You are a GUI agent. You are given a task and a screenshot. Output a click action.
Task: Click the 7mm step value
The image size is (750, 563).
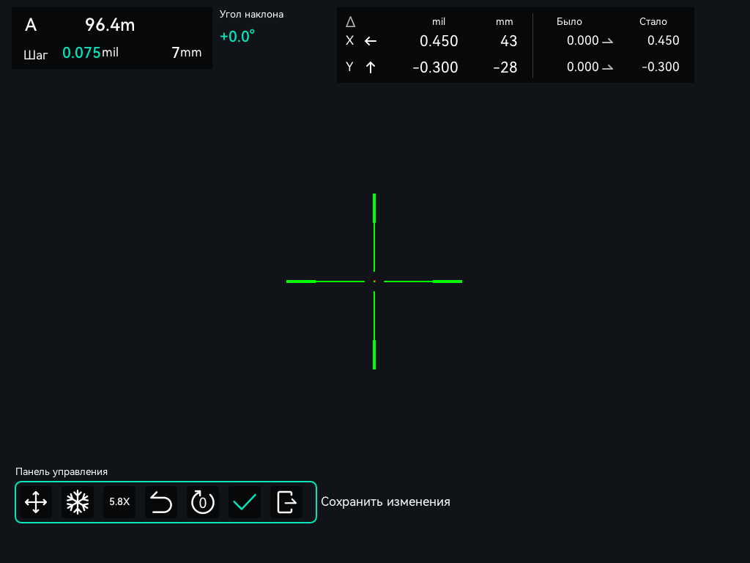[187, 53]
